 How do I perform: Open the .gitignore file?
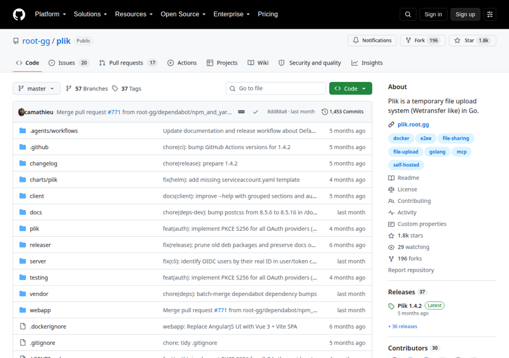point(42,343)
